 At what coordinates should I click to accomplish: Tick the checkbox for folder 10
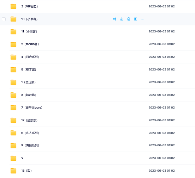click(4, 19)
